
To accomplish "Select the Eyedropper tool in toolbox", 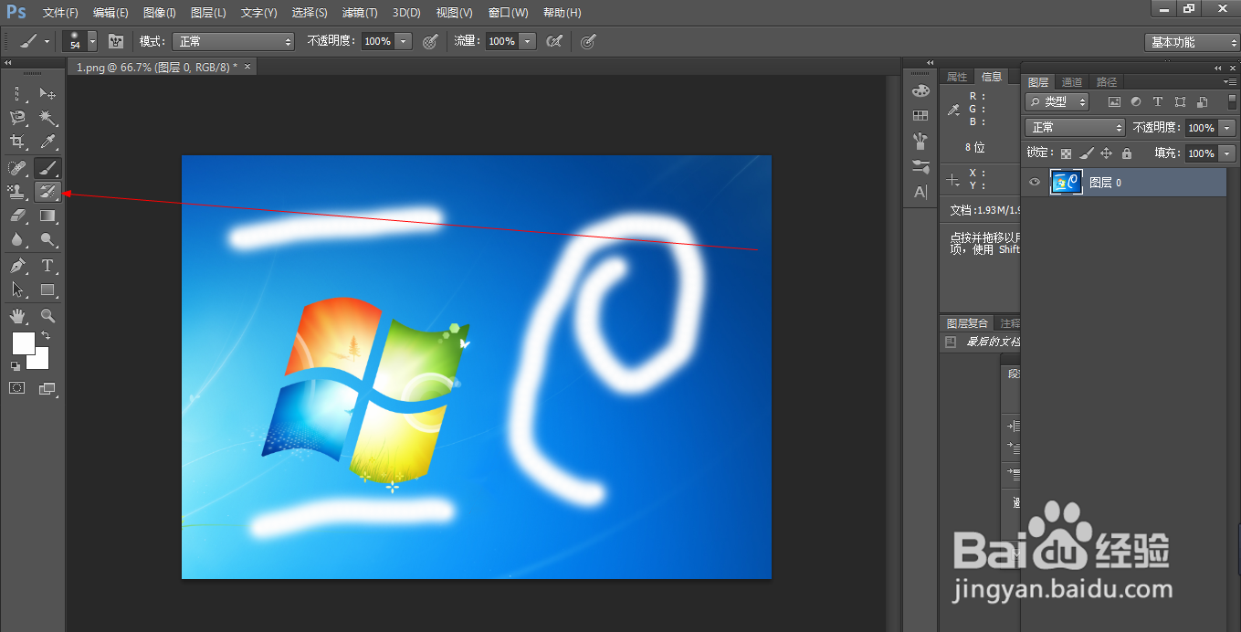I will (47, 142).
